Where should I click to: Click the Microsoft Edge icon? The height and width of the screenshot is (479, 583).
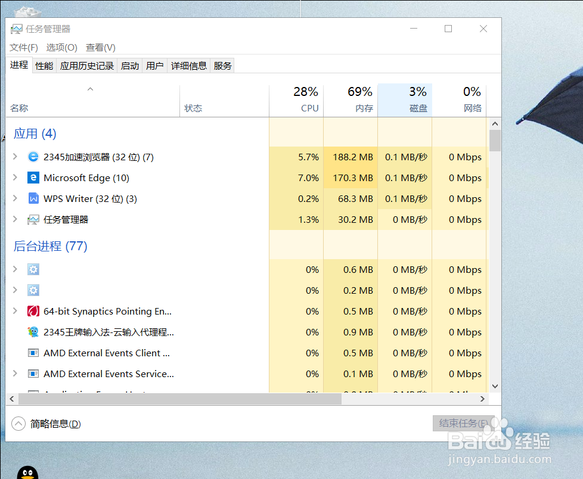(x=33, y=178)
